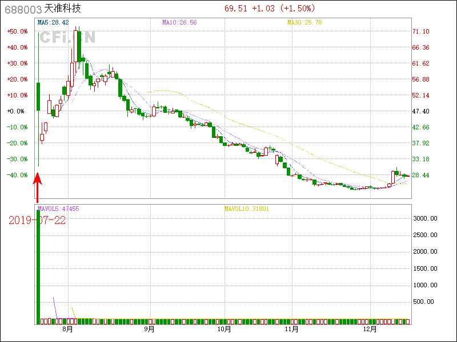Click the MAVOL10:31801 volume average label
Screen dimensions: 457x342
pos(246,209)
